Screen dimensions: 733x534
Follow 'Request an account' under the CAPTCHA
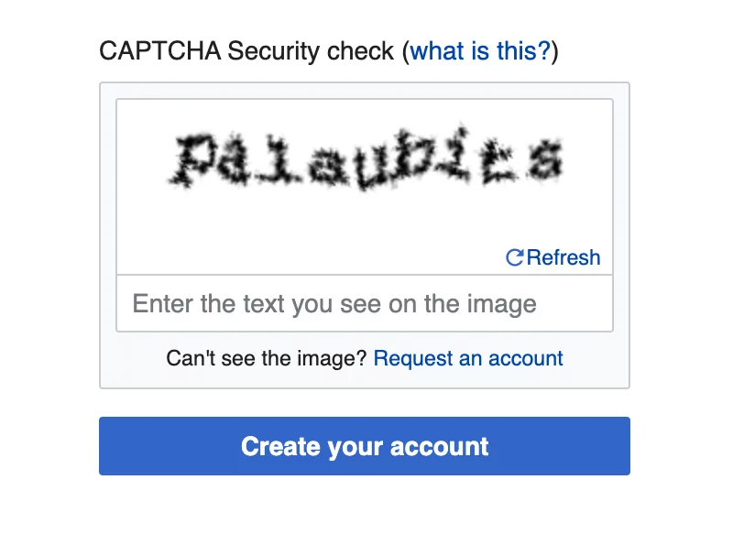(x=468, y=358)
